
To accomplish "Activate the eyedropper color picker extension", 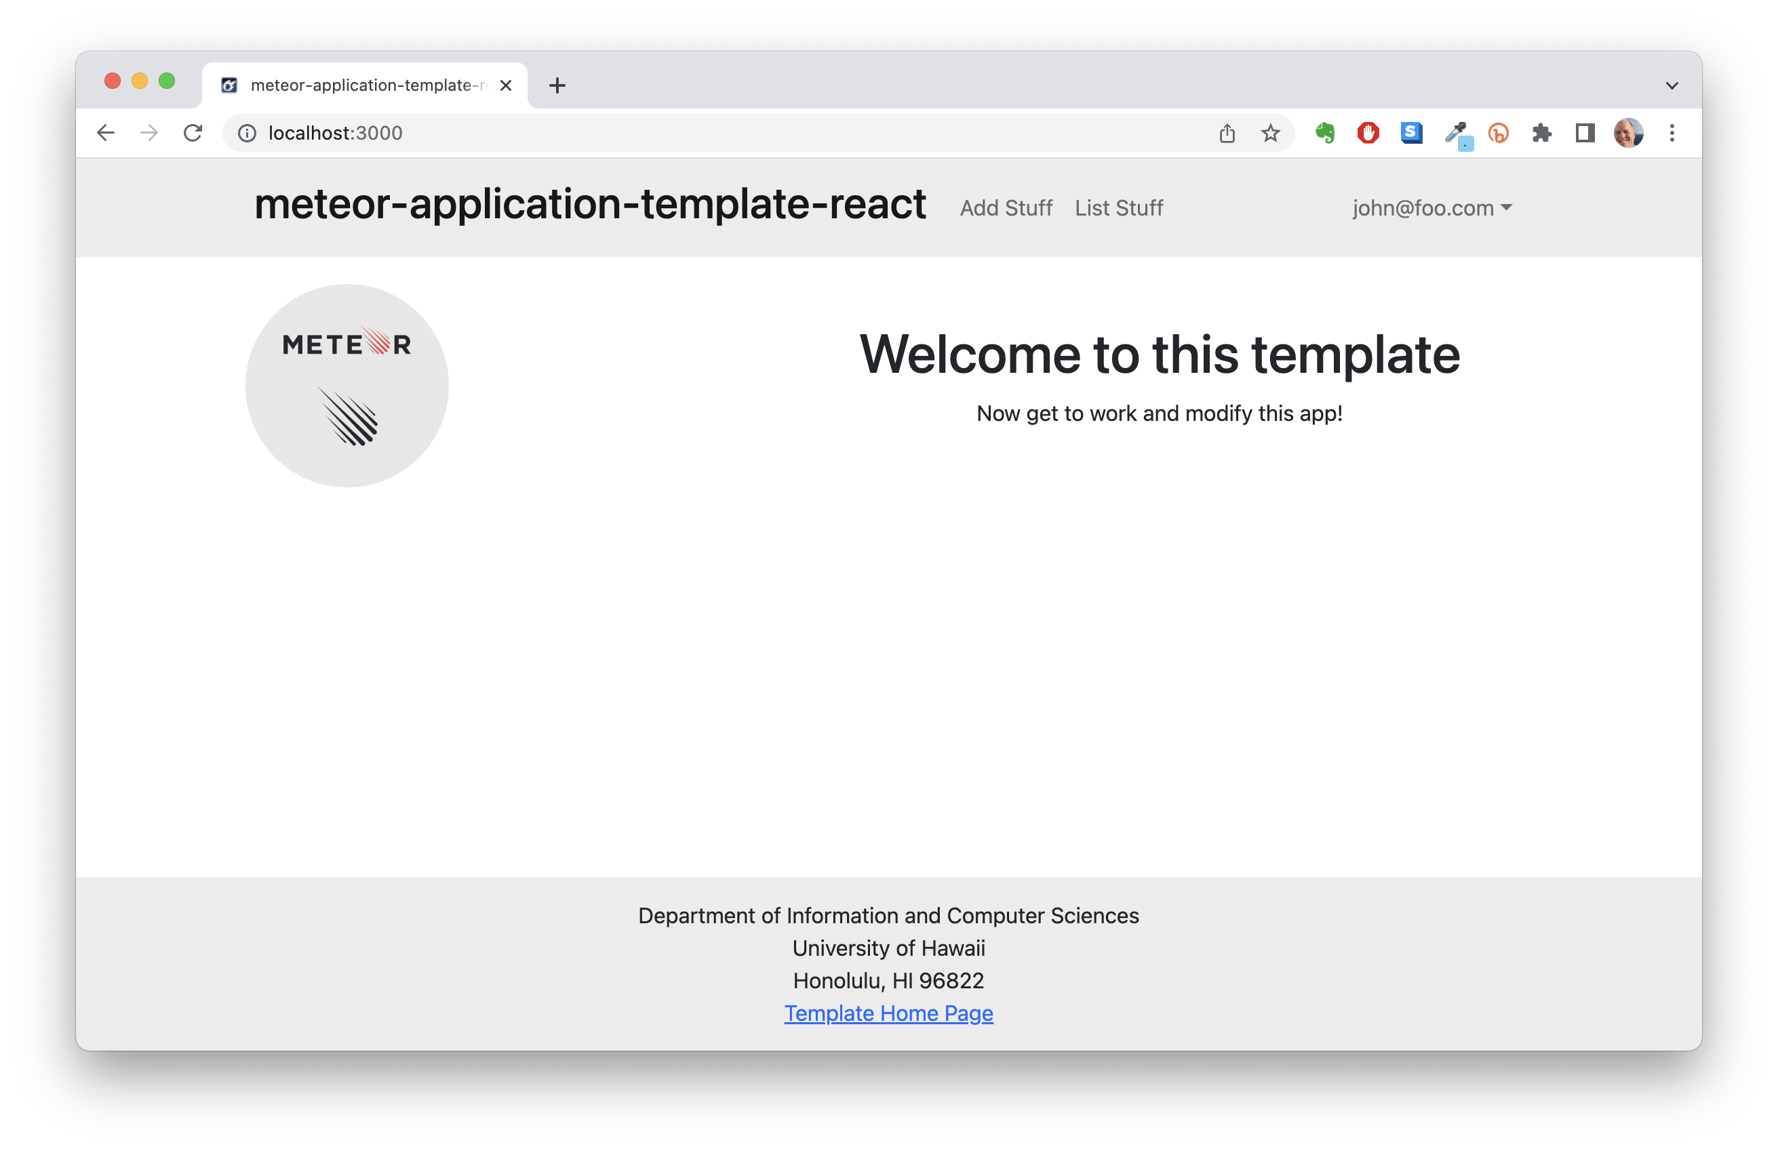I will click(1456, 134).
